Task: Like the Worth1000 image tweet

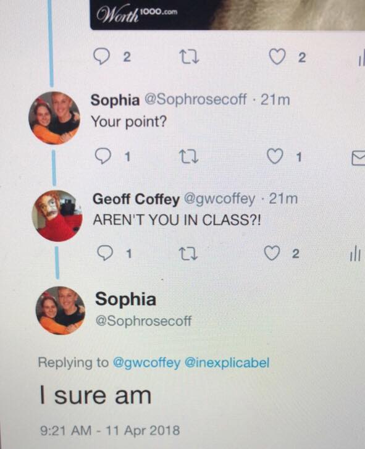Action: point(277,56)
